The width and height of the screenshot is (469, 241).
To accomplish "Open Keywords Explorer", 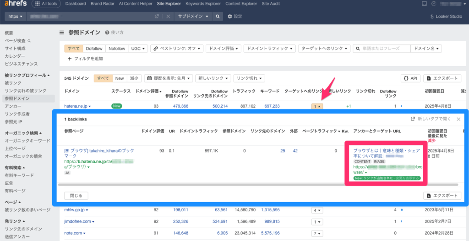I will [203, 4].
